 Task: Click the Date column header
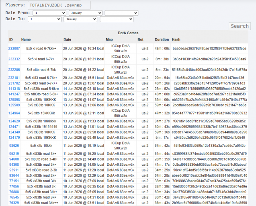[67, 39]
